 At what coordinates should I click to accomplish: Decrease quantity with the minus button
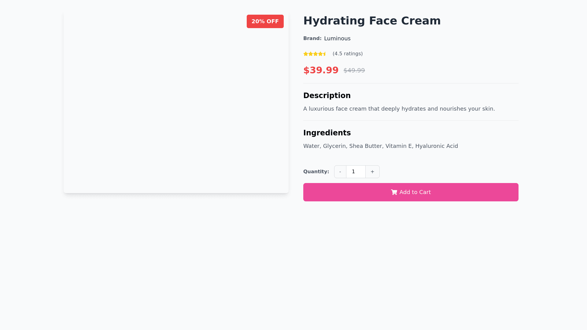(x=340, y=172)
